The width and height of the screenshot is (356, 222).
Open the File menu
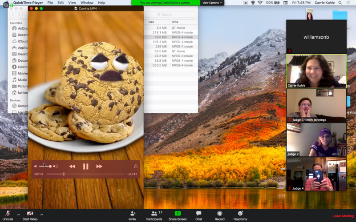click(50, 3)
